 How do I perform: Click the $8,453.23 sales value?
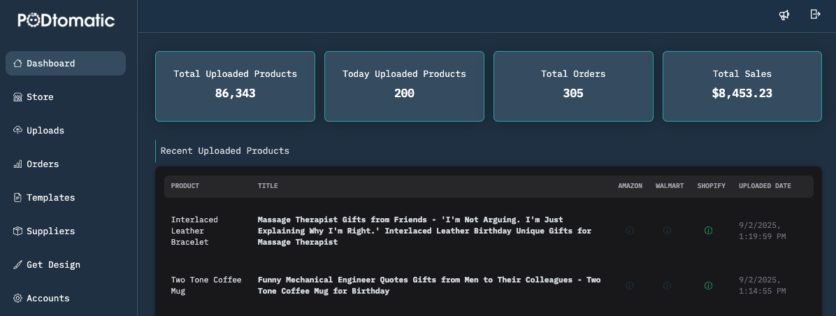pyautogui.click(x=742, y=93)
